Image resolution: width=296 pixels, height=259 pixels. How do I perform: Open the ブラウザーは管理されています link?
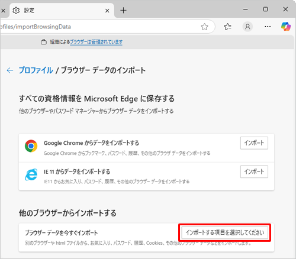click(x=96, y=42)
